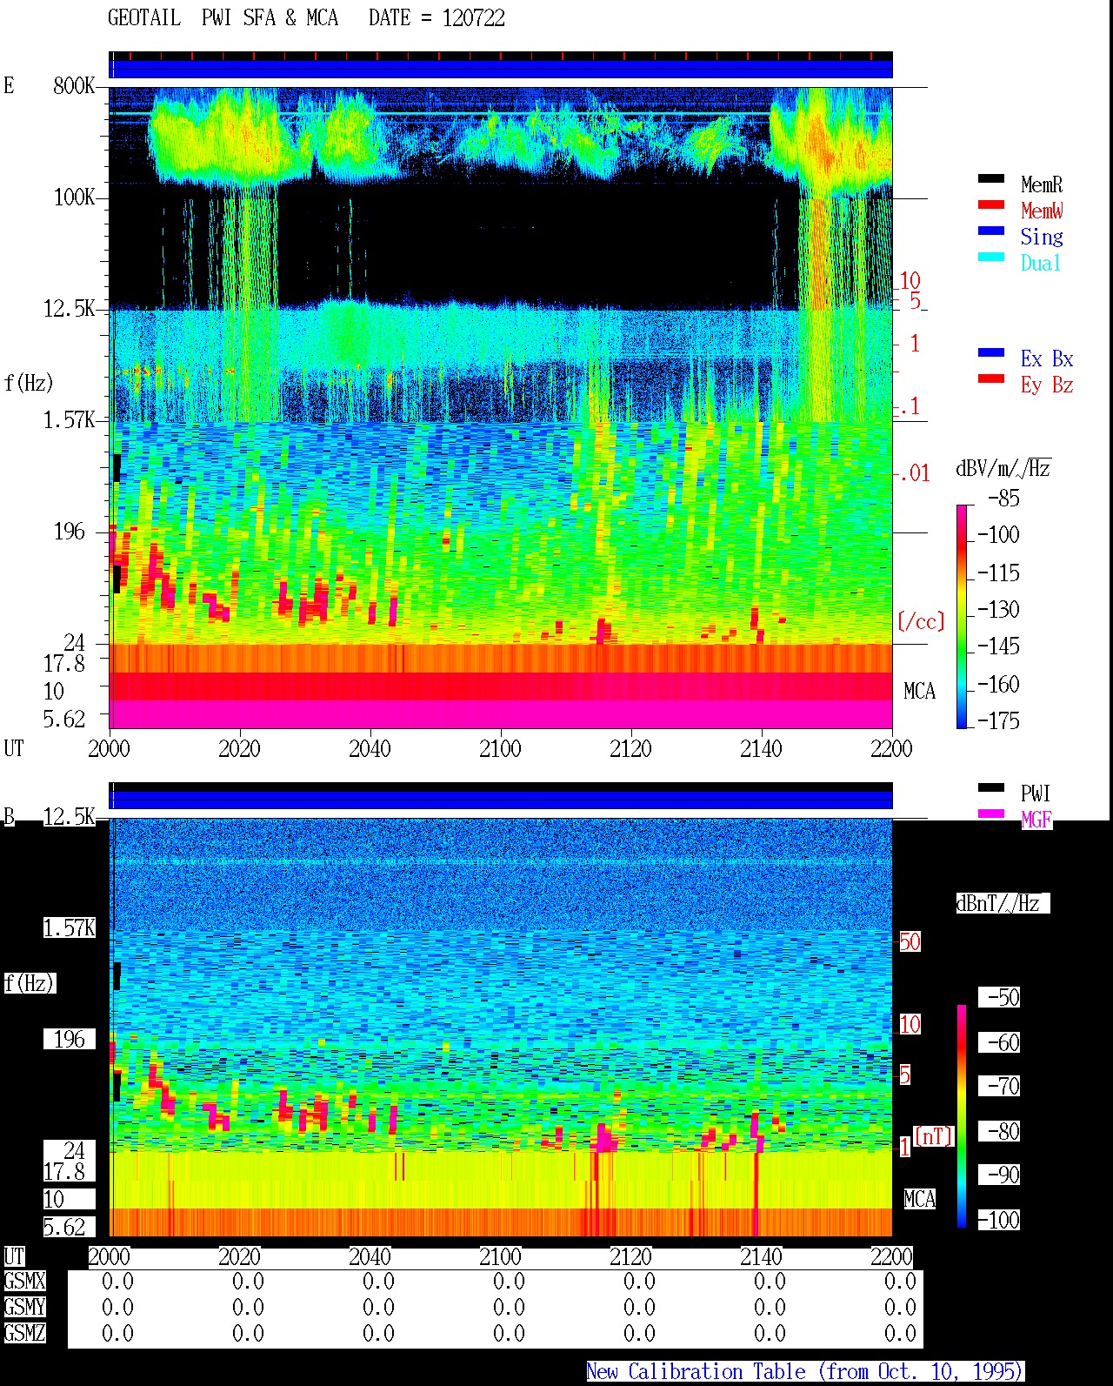Click the dBV/m/√Hz color scale bar

(962, 616)
